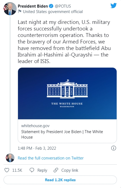121x188 pixels.
Task: Select Read the full conversation on Twitter
Action: coord(51,158)
